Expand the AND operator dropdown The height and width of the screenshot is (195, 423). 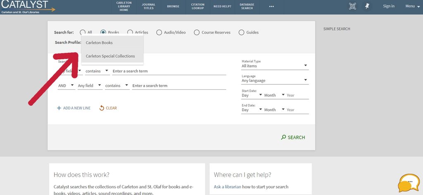pos(66,86)
